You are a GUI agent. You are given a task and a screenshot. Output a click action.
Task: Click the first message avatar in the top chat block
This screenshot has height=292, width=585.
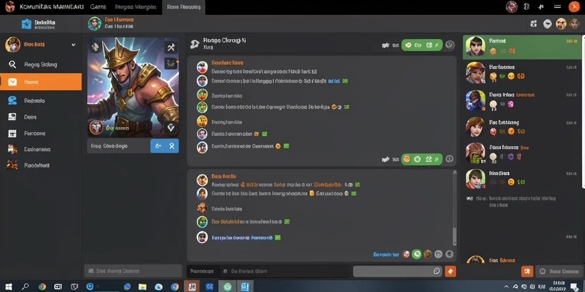pos(202,67)
